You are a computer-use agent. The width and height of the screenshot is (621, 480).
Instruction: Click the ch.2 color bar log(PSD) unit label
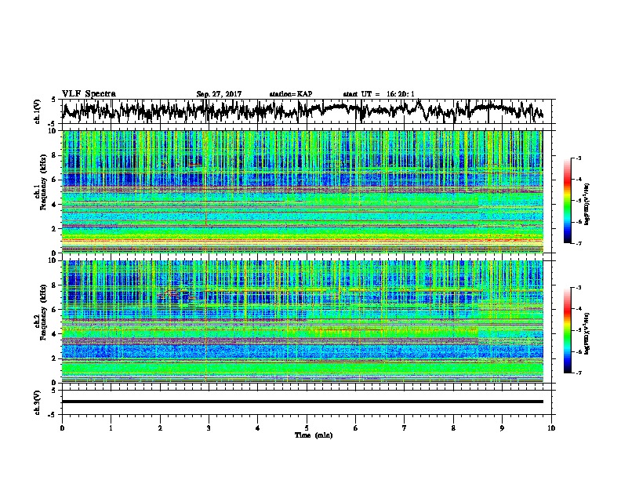(x=586, y=333)
